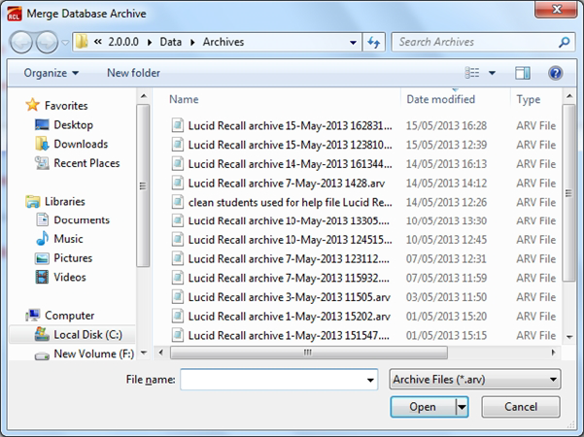Sort by Name column header
Viewport: 584px width, 437px height.
pyautogui.click(x=184, y=99)
